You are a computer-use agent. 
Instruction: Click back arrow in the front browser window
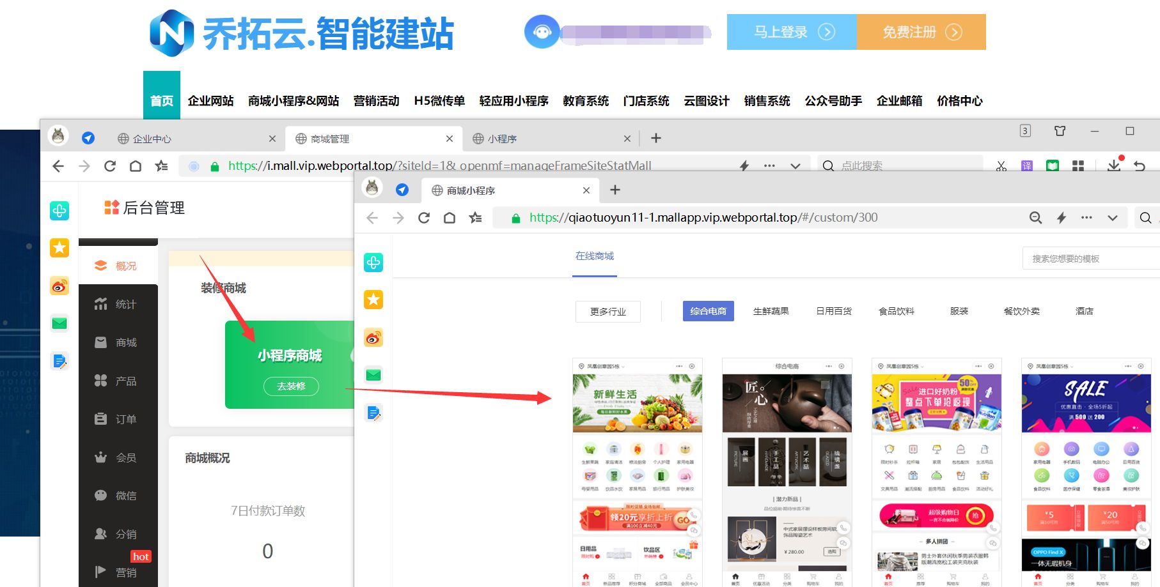[x=372, y=218]
